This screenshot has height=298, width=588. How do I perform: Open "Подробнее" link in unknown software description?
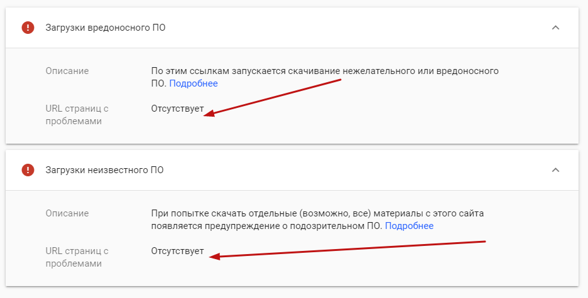click(409, 226)
